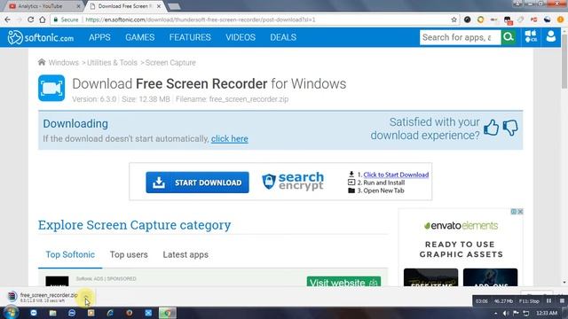Viewport: 568px width, 319px height.
Task: Open Firefox from the taskbar
Action: (130, 313)
